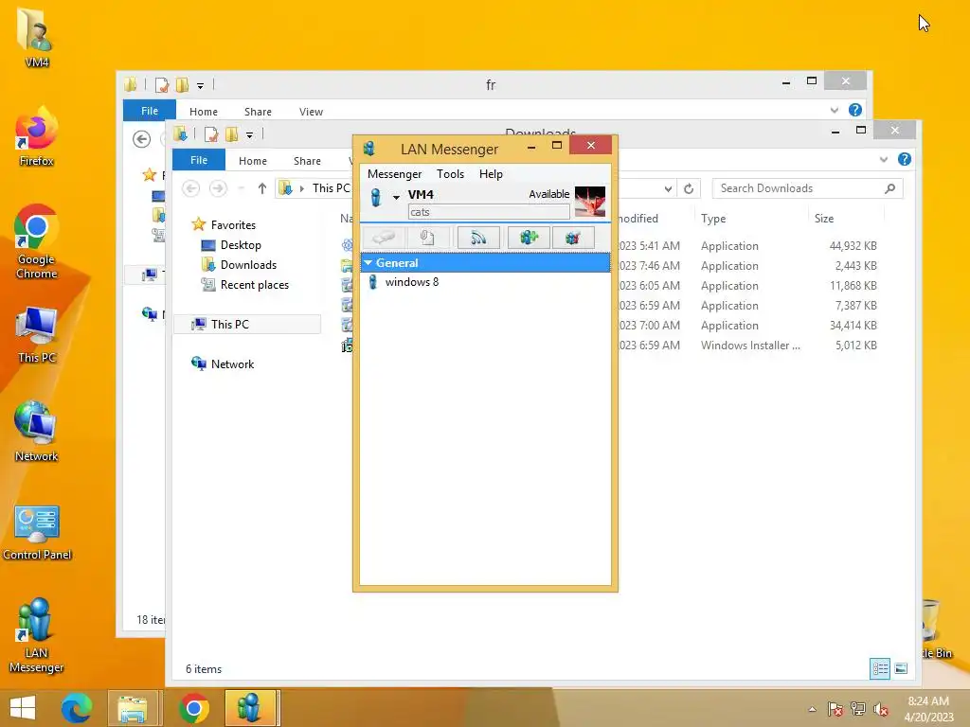Open LAN Messenger desktop shortcut

pyautogui.click(x=37, y=635)
